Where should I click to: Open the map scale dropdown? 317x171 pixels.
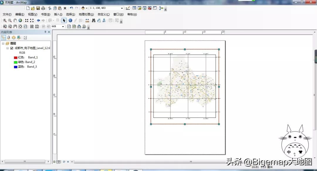[122, 8]
